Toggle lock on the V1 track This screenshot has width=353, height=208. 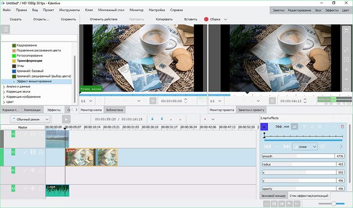(41, 153)
